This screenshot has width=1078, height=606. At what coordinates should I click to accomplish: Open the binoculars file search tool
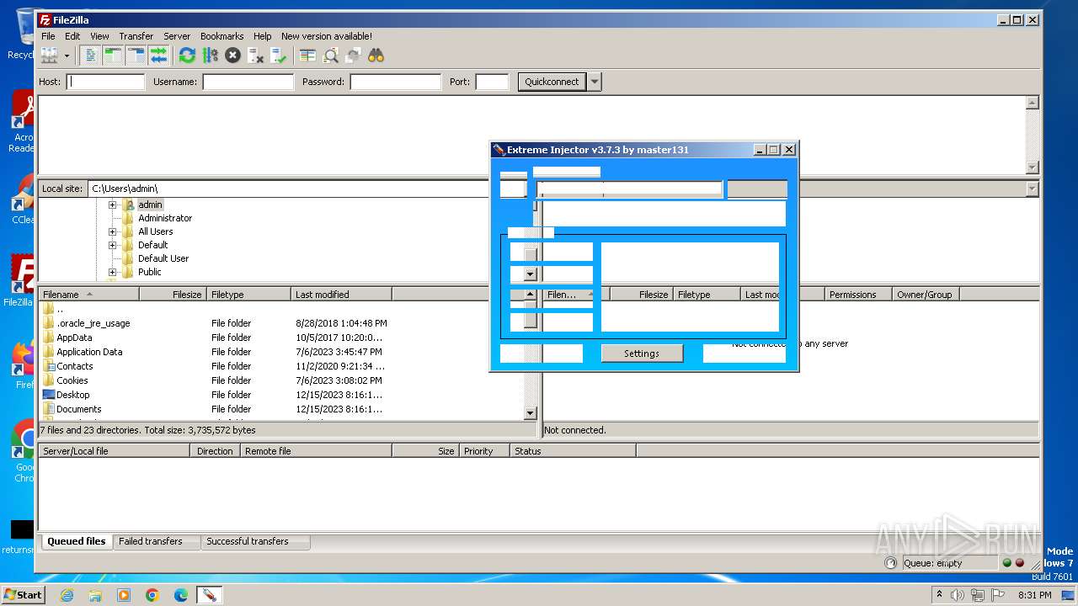(x=376, y=56)
